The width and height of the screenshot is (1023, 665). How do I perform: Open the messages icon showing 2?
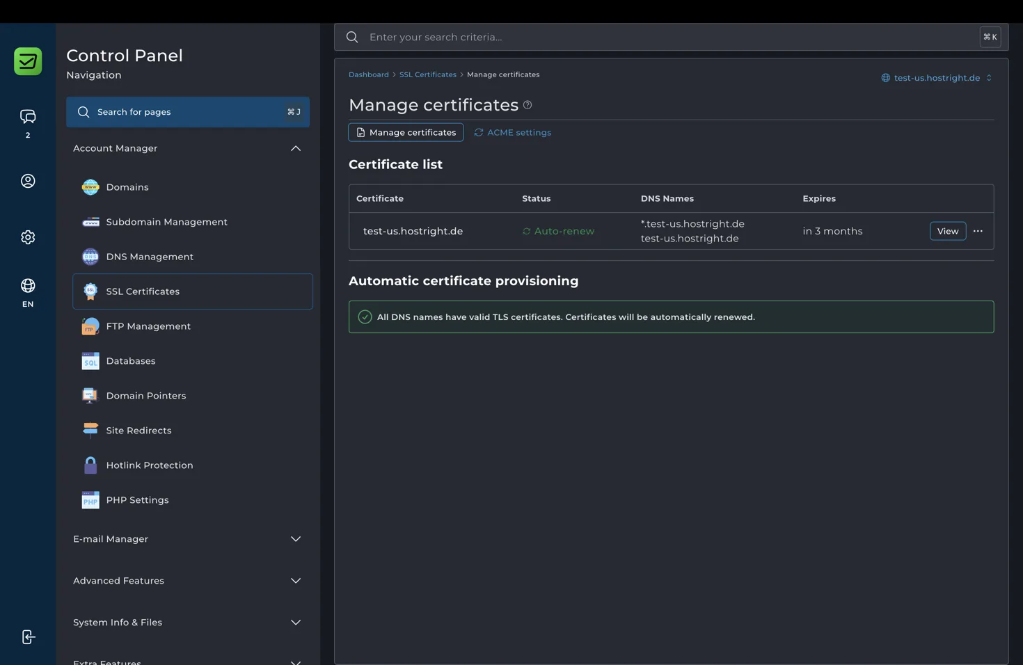coord(28,116)
